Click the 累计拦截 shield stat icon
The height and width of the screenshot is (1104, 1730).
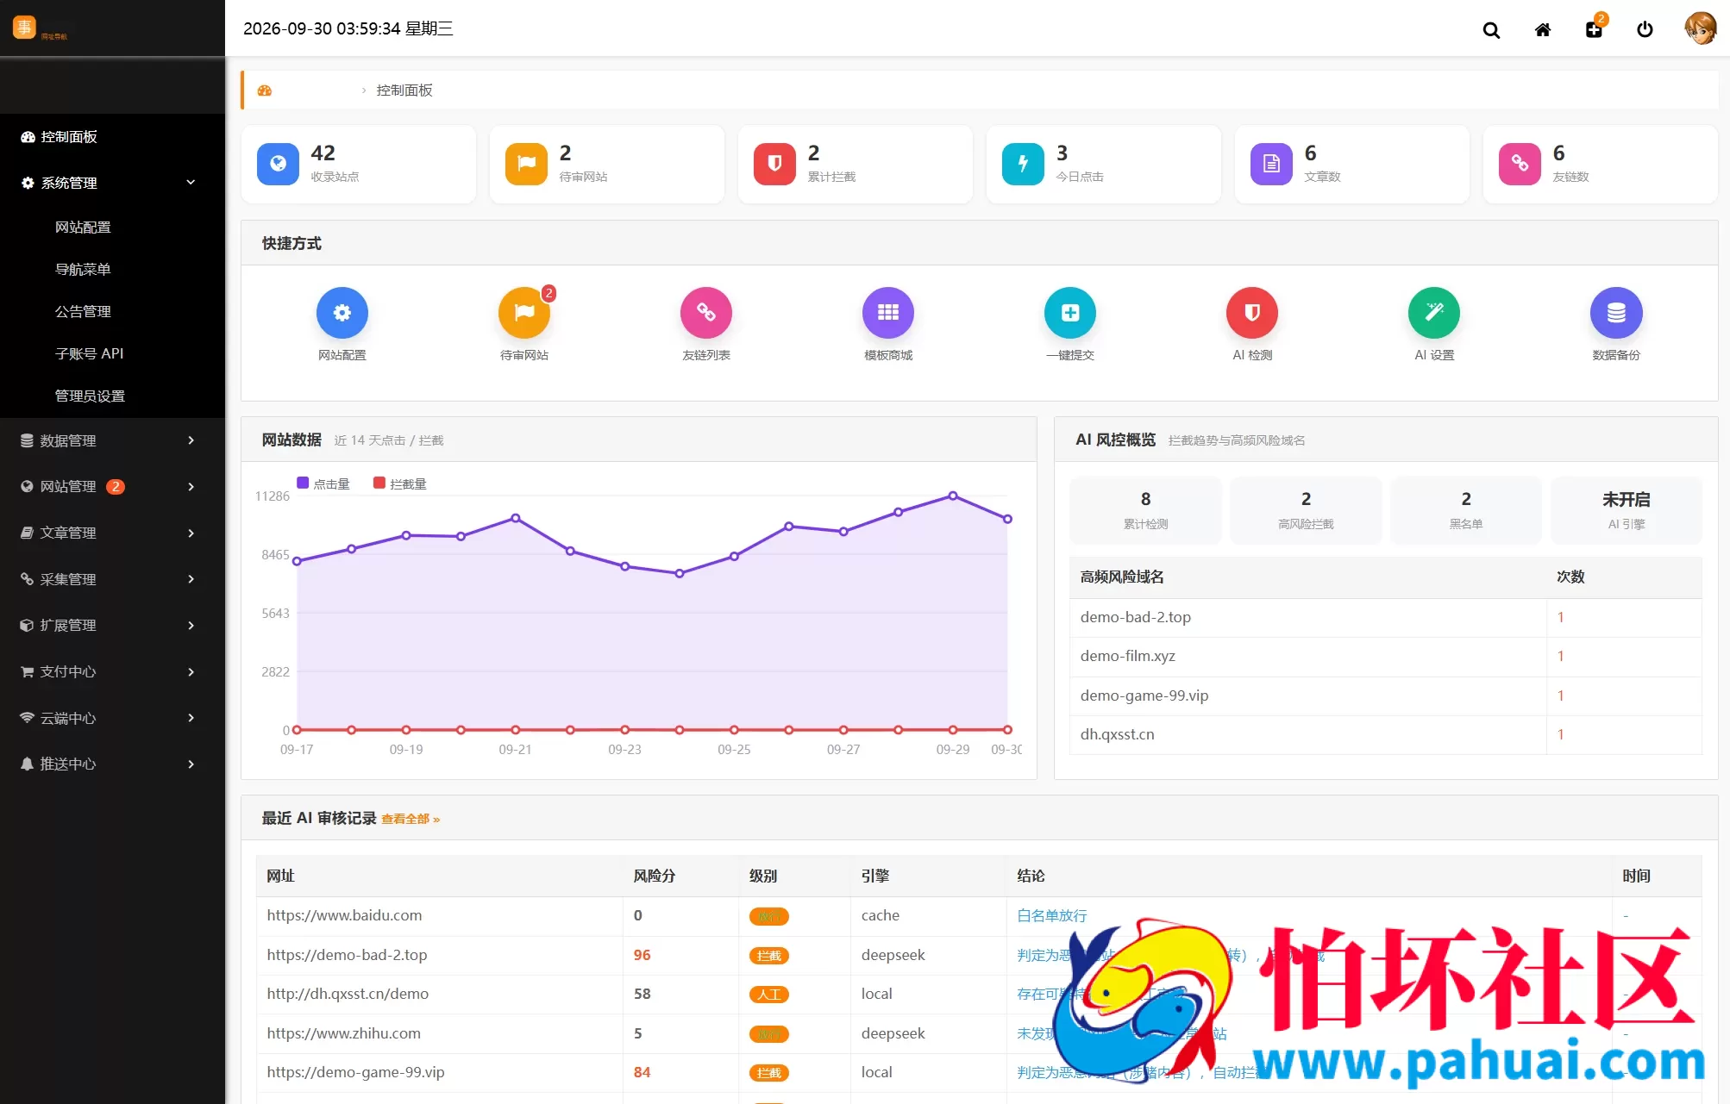(x=774, y=164)
